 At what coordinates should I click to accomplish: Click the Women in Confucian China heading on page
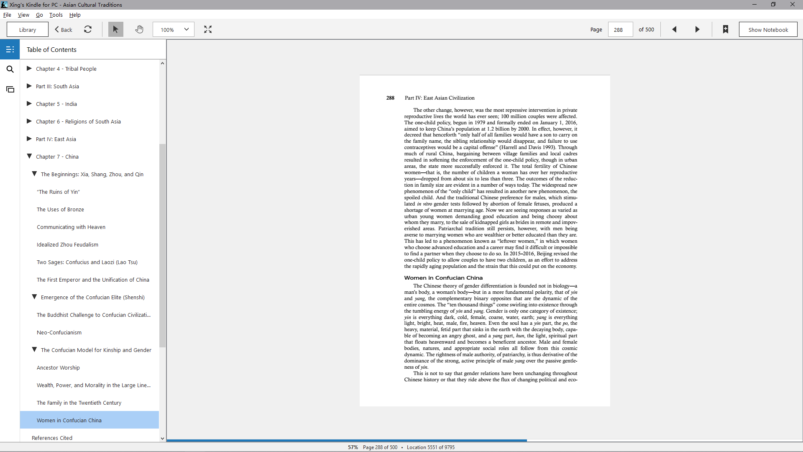[x=443, y=278]
